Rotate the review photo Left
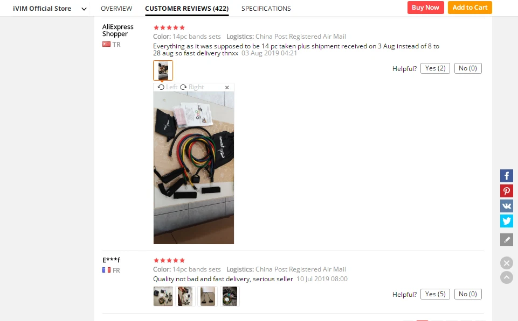This screenshot has width=518, height=321. click(168, 87)
